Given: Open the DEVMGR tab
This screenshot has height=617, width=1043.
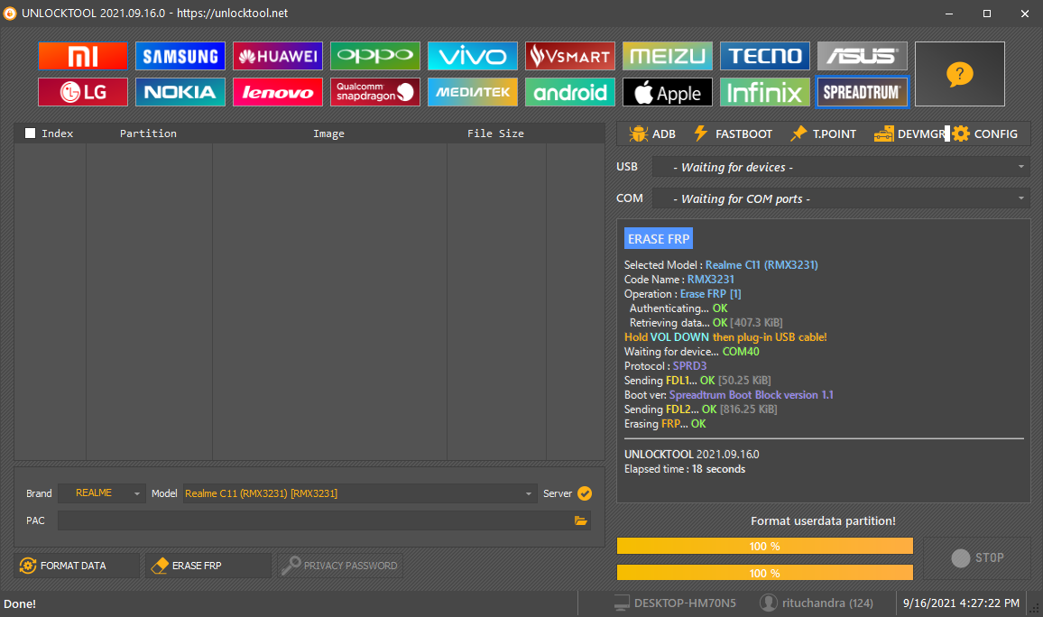Looking at the screenshot, I should coord(909,134).
